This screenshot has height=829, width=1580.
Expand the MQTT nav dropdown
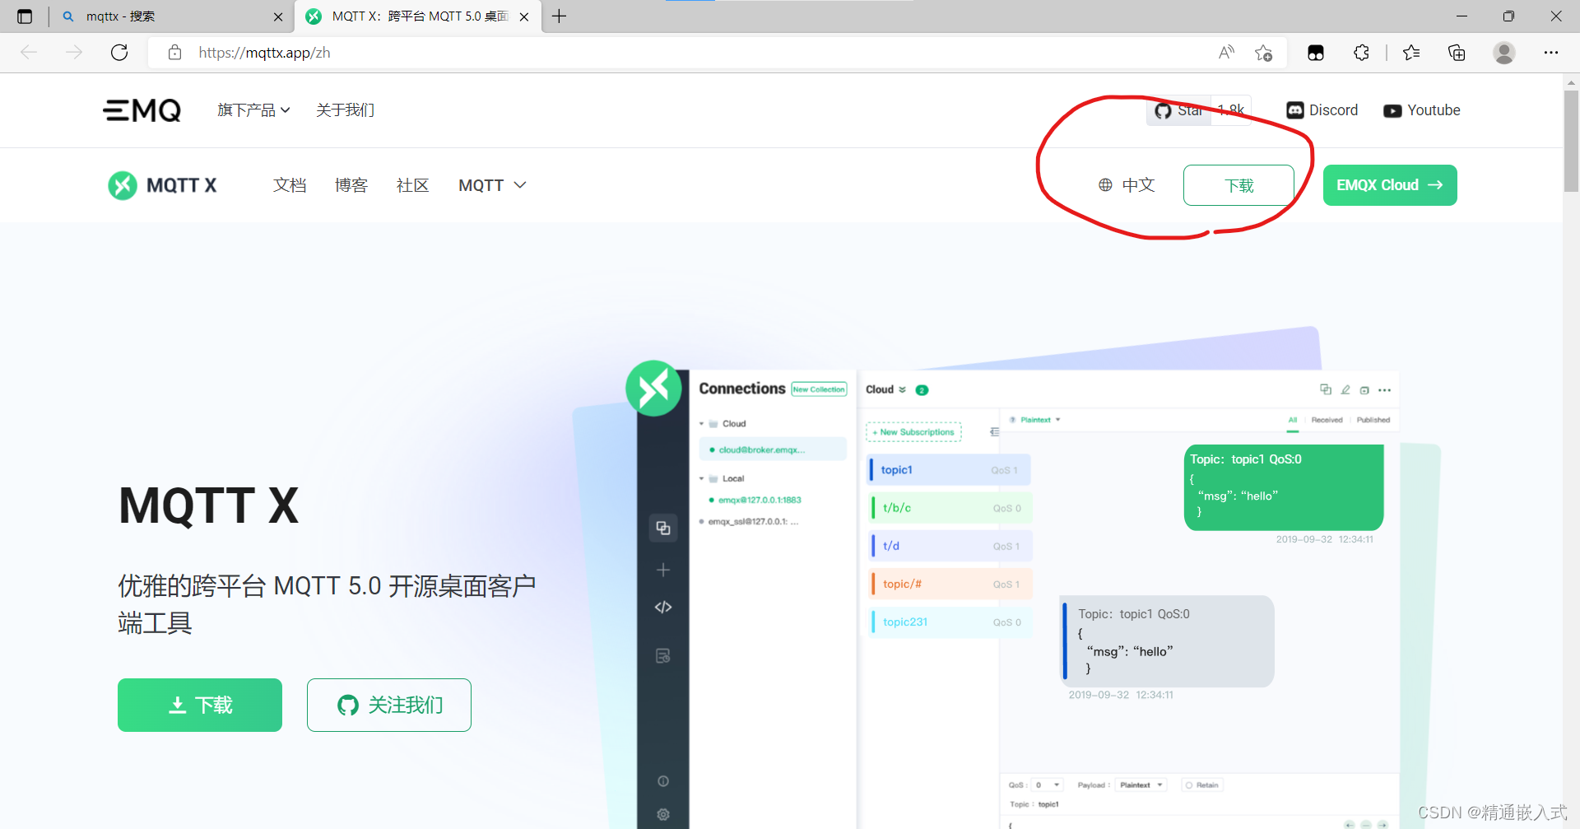click(x=492, y=185)
